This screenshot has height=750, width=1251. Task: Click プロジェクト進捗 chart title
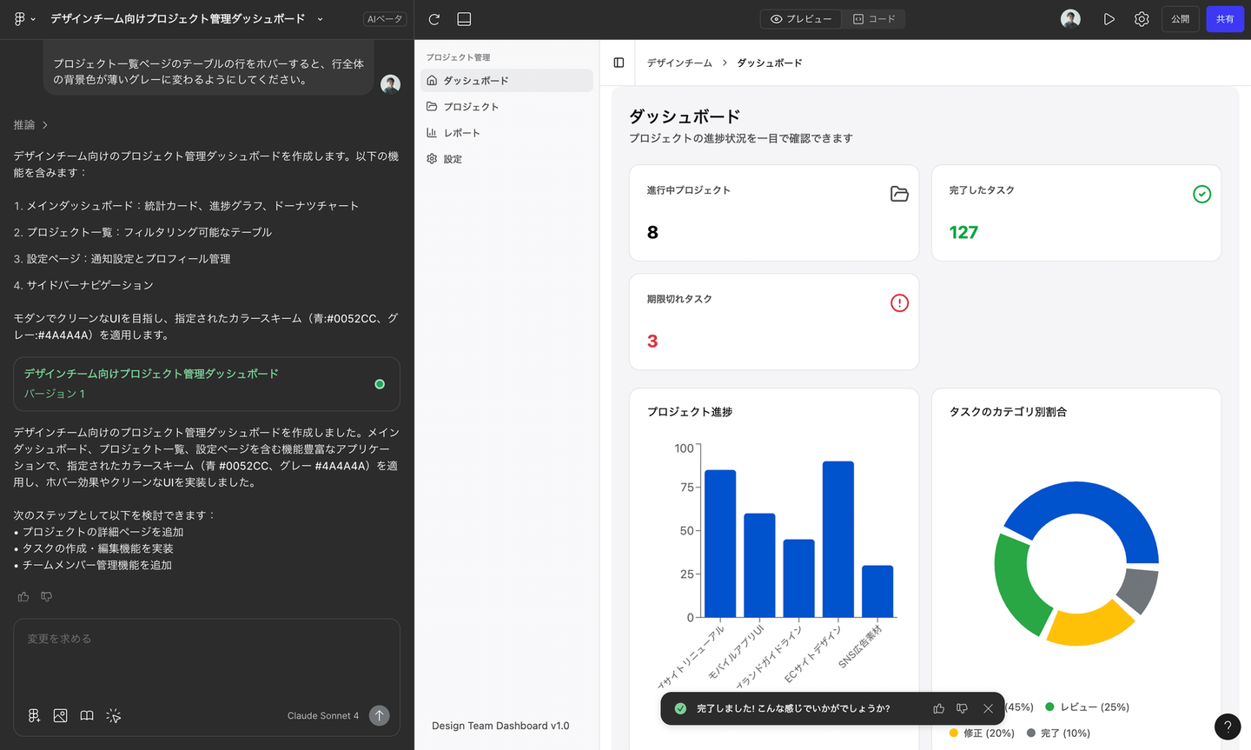click(690, 412)
